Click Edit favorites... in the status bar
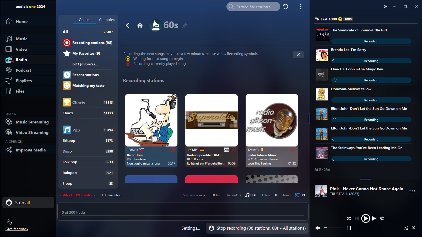This screenshot has height=237, width=422. [x=112, y=195]
